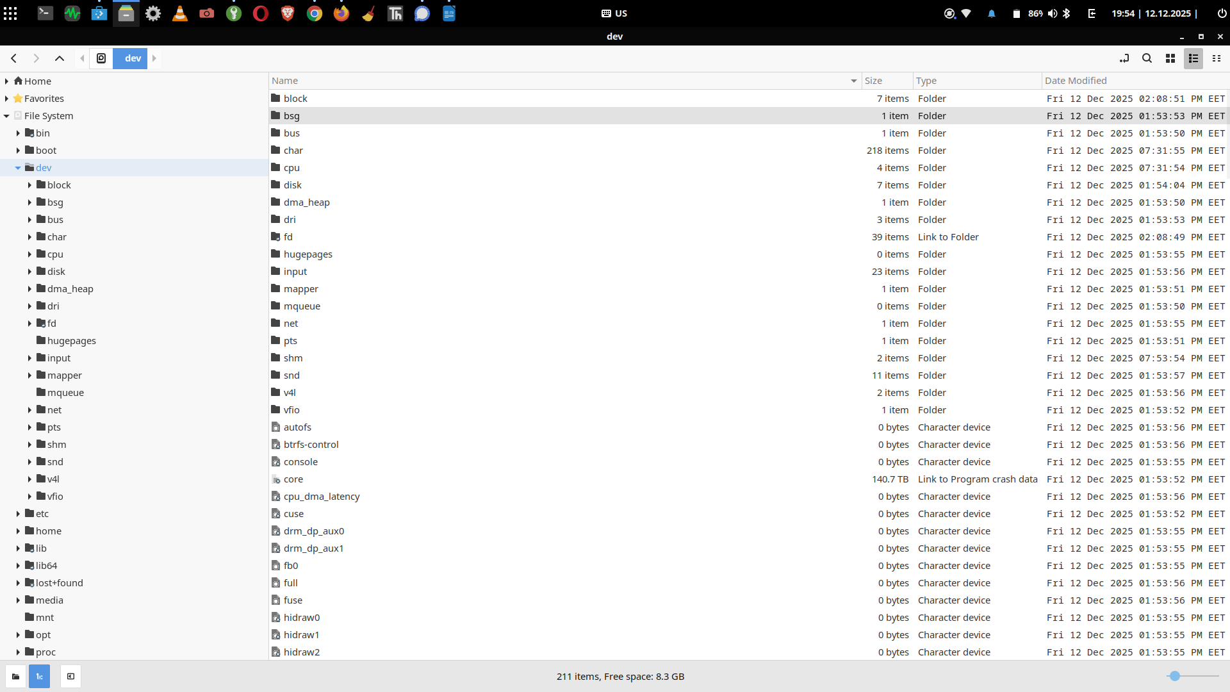This screenshot has width=1230, height=692.
Task: Click the back navigation arrow
Action: [x=13, y=58]
